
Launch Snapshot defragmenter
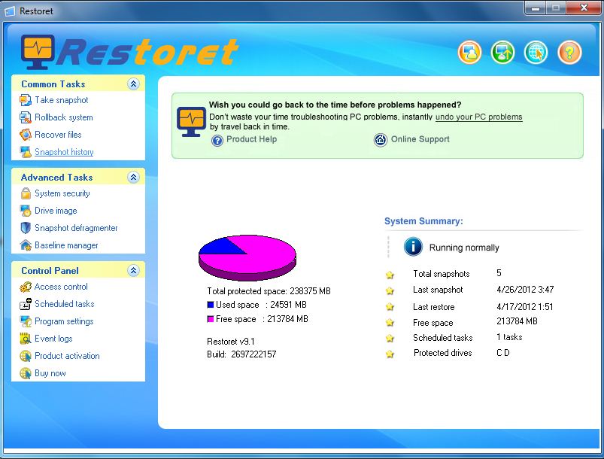[x=76, y=228]
